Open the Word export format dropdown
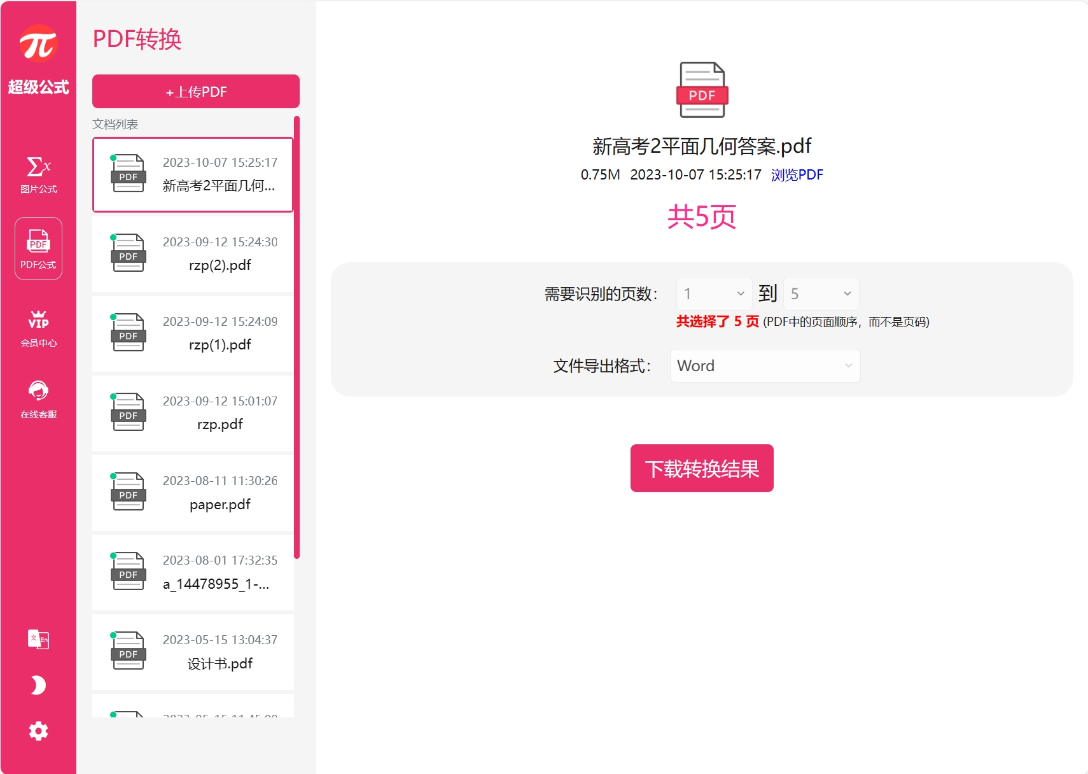This screenshot has height=774, width=1088. pos(765,366)
